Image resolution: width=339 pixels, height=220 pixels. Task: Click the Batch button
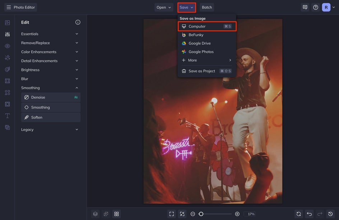point(207,7)
